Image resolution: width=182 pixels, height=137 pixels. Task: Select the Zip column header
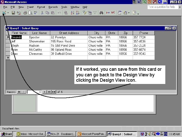(x=125, y=33)
